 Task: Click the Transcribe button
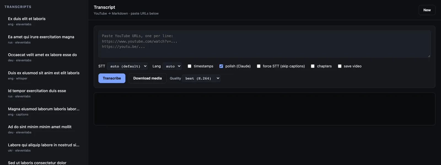[x=112, y=78]
